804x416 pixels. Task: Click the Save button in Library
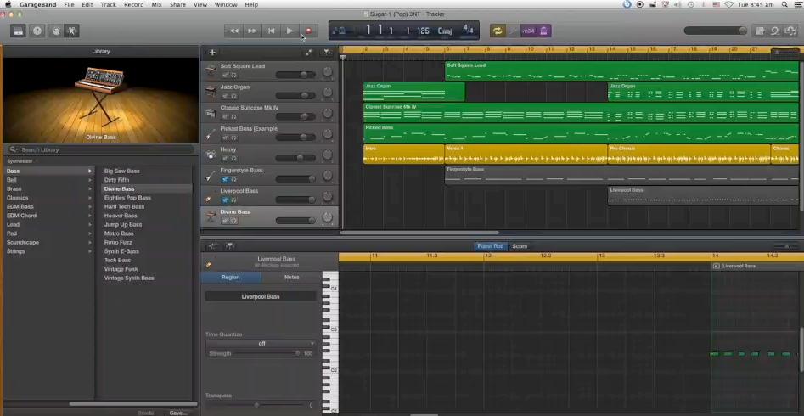tap(178, 413)
